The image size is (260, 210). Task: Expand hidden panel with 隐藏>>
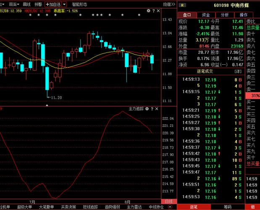(169, 5)
